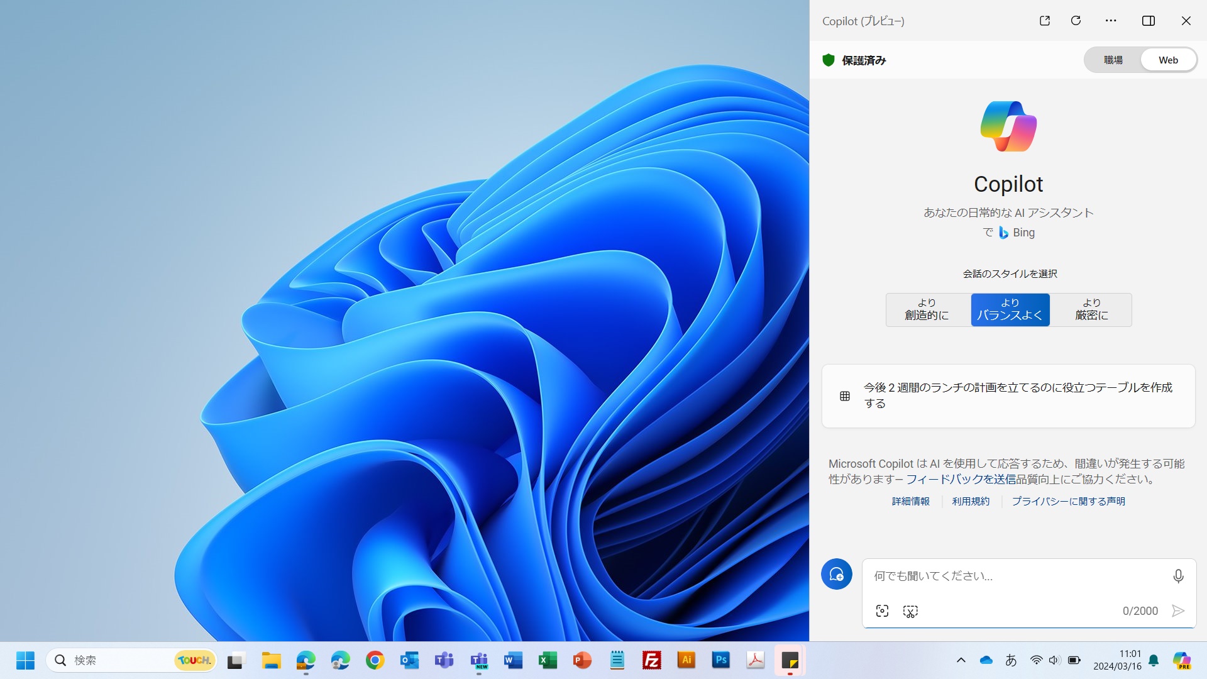Toggle Copilot PRE taskbar icon
This screenshot has width=1207, height=679.
pos(1182,660)
